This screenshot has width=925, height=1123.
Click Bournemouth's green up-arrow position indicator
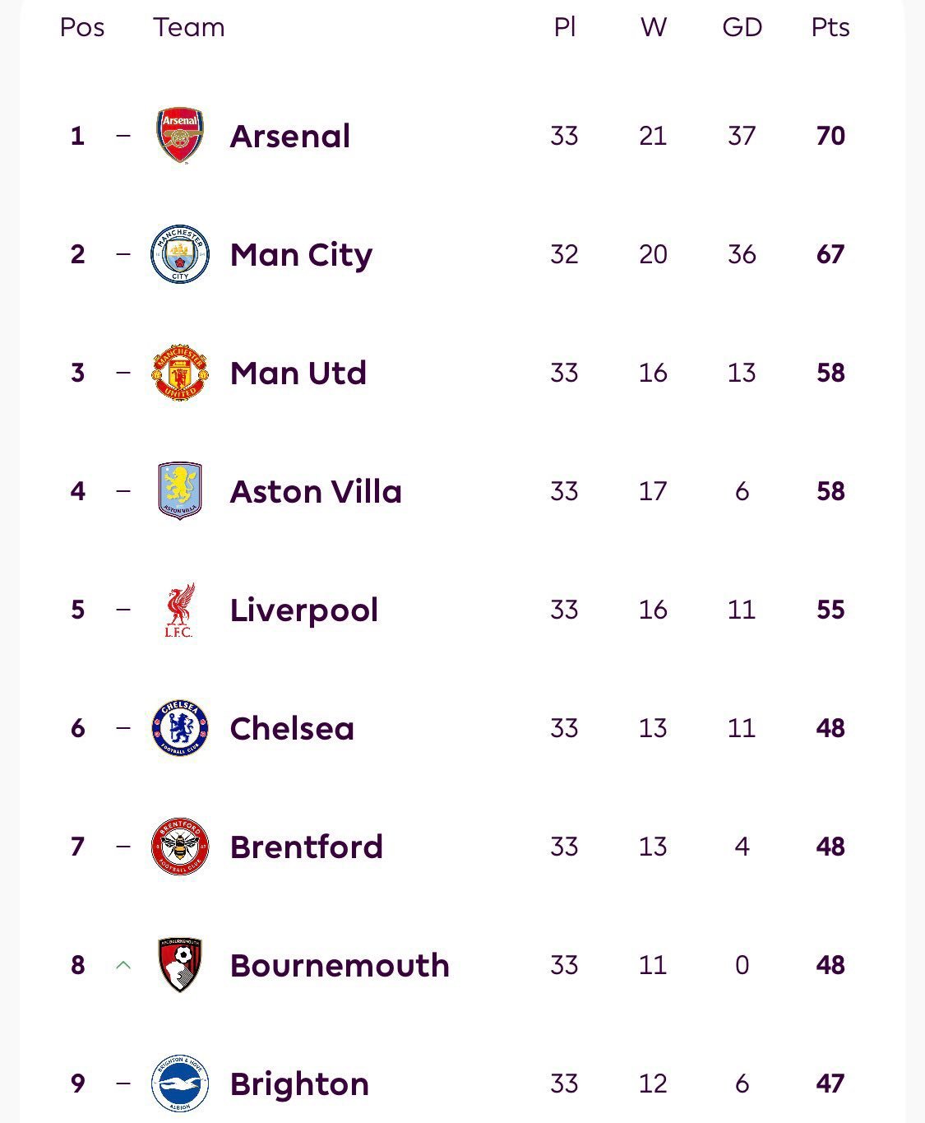(123, 965)
